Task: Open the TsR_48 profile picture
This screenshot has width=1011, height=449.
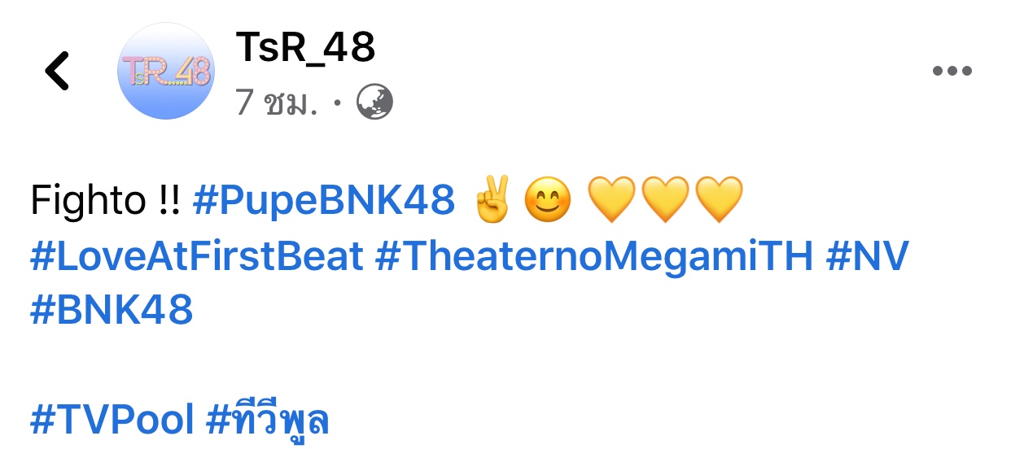Action: click(166, 72)
